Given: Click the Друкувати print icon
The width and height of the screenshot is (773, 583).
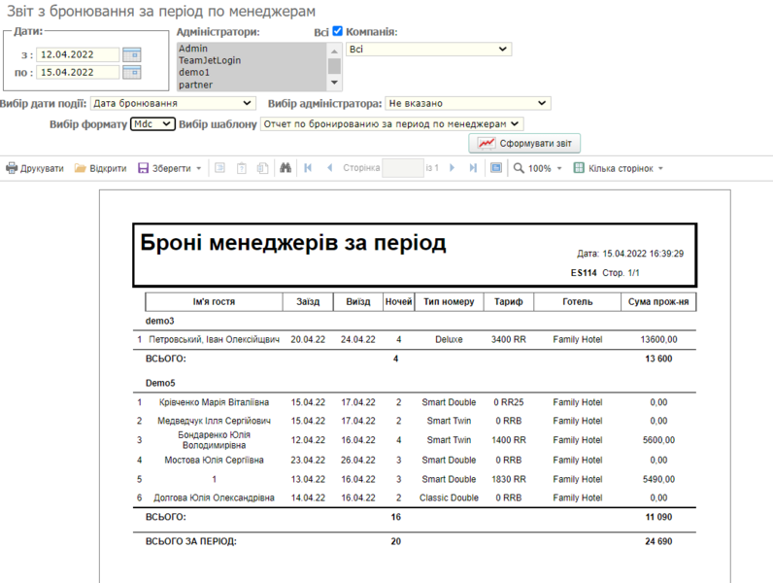Looking at the screenshot, I should 13,168.
